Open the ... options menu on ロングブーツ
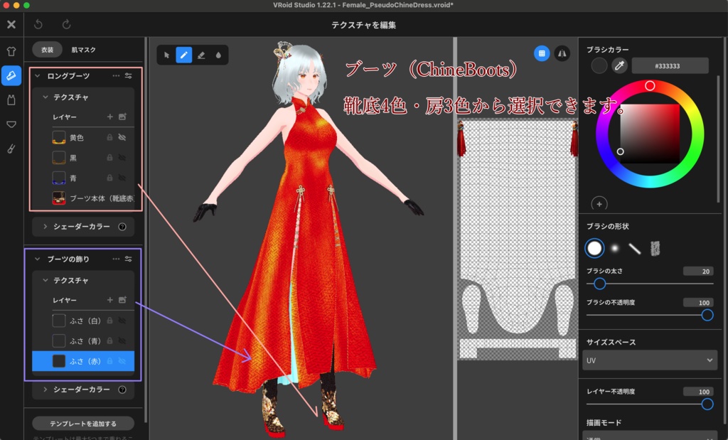The height and width of the screenshot is (440, 728). click(x=114, y=75)
